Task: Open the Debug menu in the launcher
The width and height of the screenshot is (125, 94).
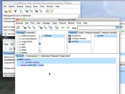Action: click(x=28, y=7)
